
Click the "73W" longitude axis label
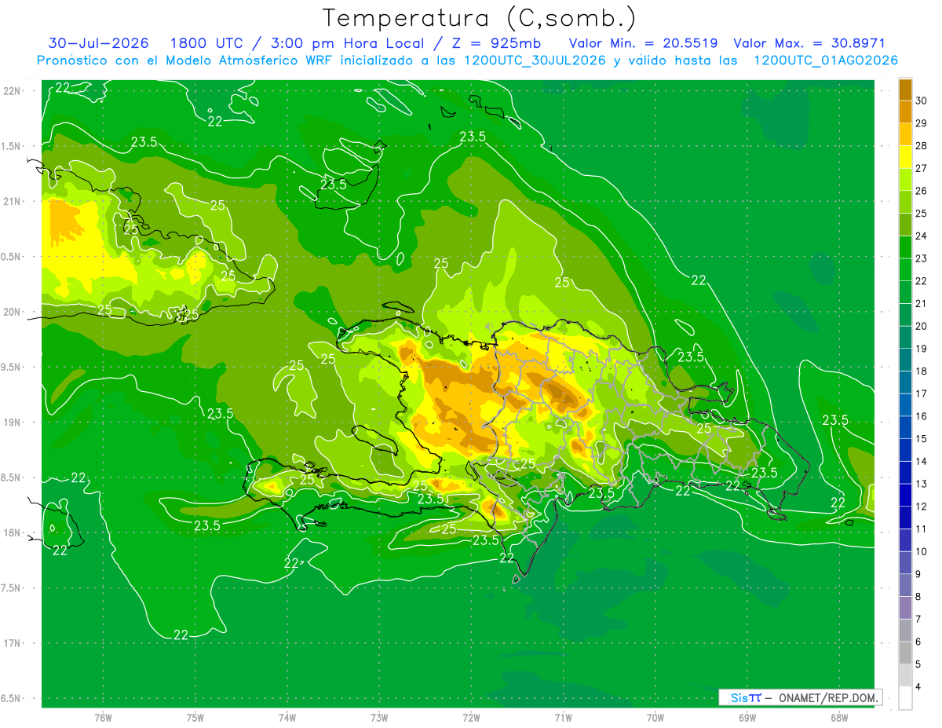coord(379,718)
